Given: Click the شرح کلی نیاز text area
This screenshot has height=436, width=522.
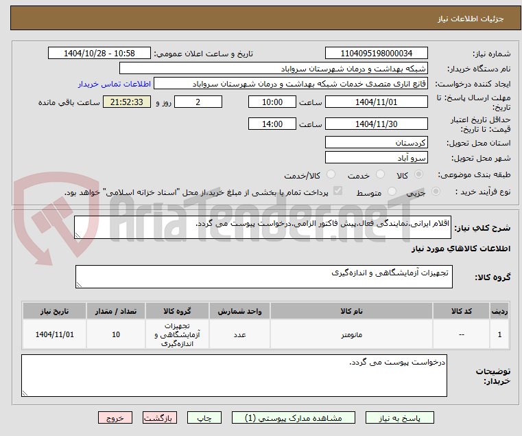Looking at the screenshot, I should 262,227.
